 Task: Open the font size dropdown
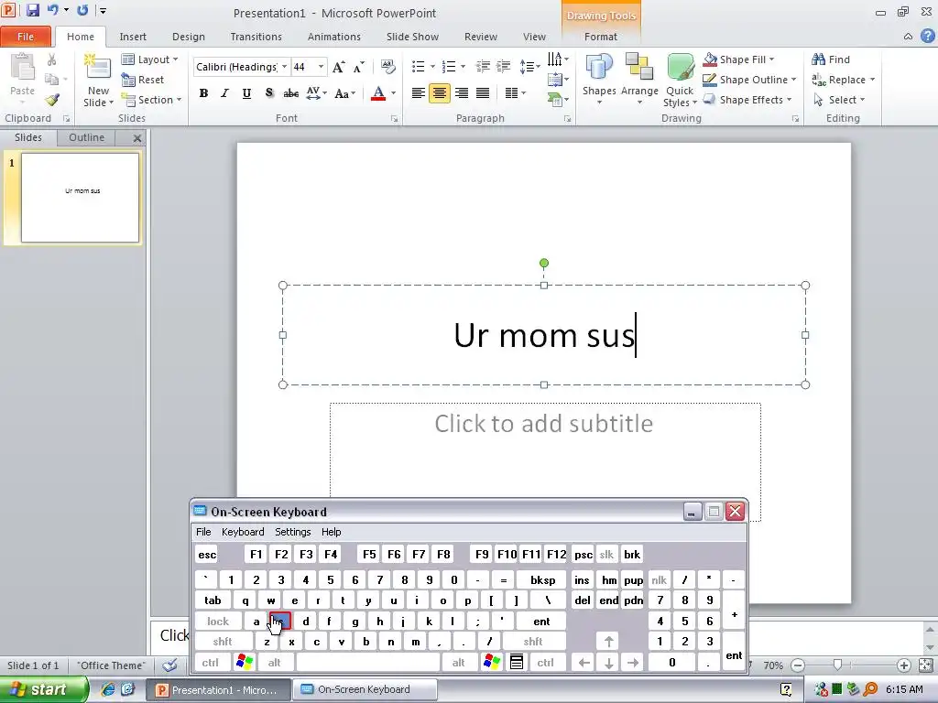[322, 67]
